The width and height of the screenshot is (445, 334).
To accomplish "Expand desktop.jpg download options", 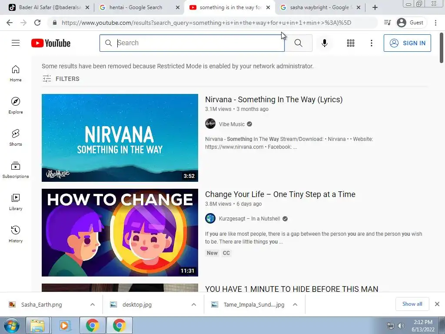I will (194, 304).
